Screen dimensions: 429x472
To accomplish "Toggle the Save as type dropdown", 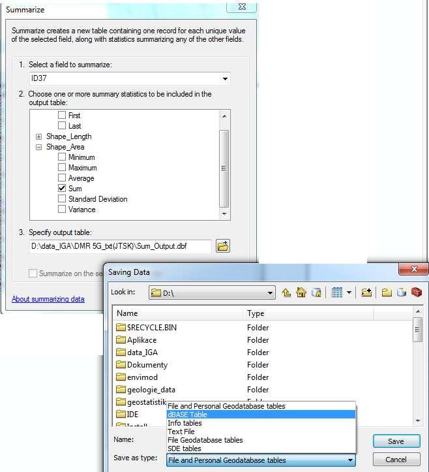I will click(x=350, y=460).
